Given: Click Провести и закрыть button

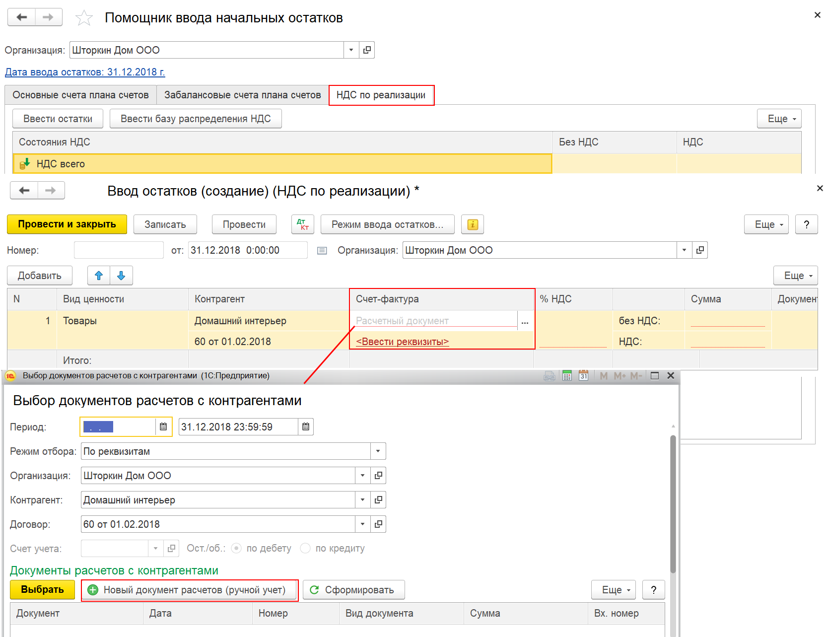Looking at the screenshot, I should pos(67,224).
